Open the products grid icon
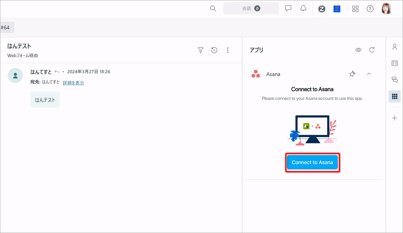 (x=355, y=9)
